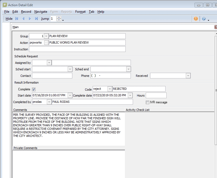
Task: Click into the Private Comments text area
Action: coord(69,162)
